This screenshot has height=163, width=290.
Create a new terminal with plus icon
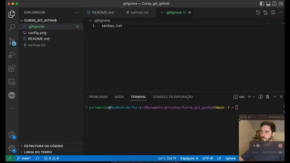click(249, 96)
